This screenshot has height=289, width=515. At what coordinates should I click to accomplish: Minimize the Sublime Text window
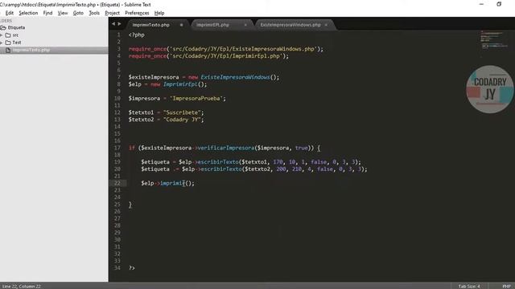coord(481,4)
